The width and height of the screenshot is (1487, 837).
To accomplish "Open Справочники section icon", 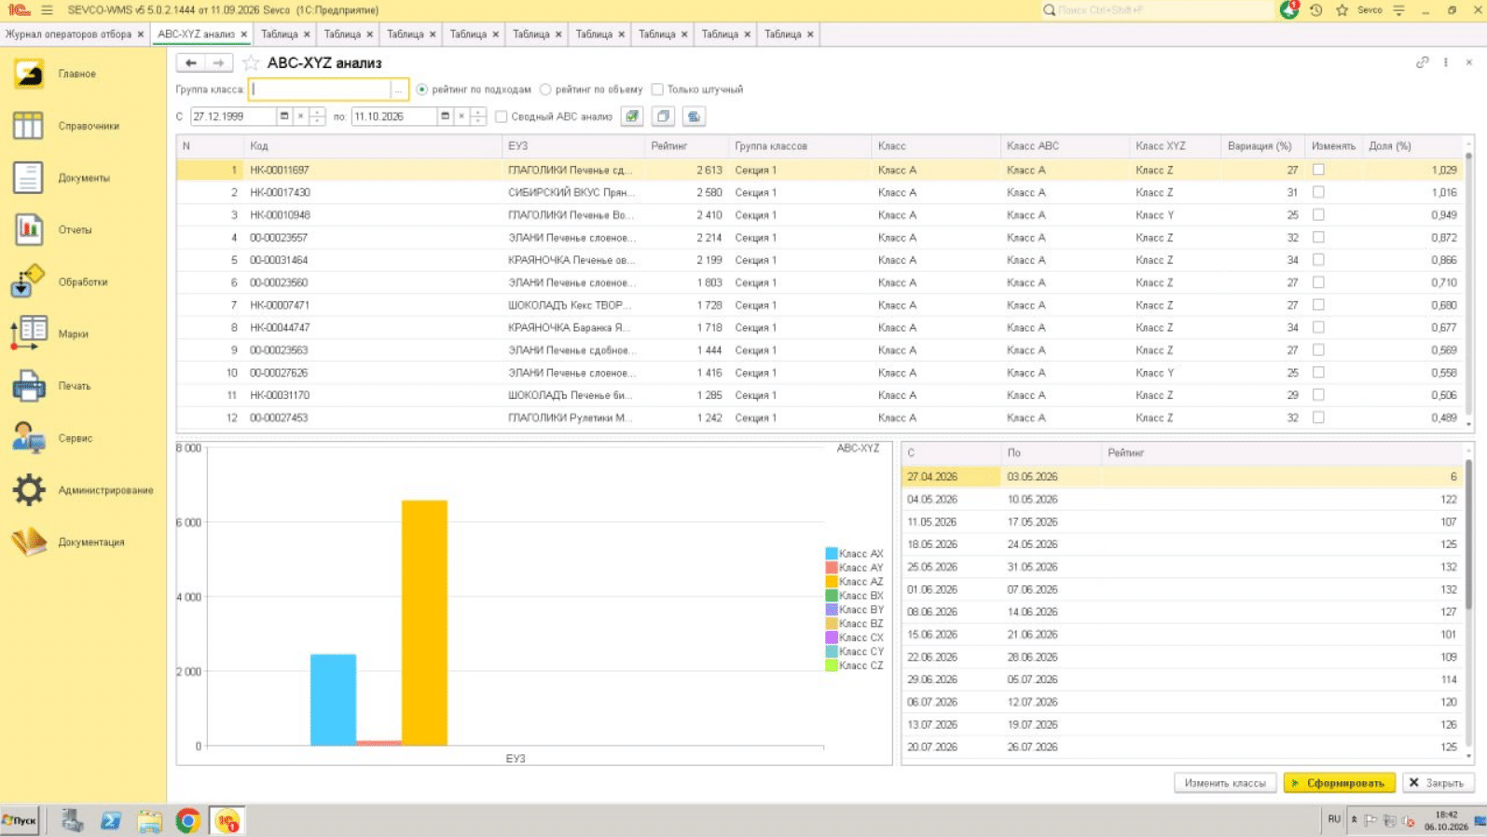I will (28, 126).
